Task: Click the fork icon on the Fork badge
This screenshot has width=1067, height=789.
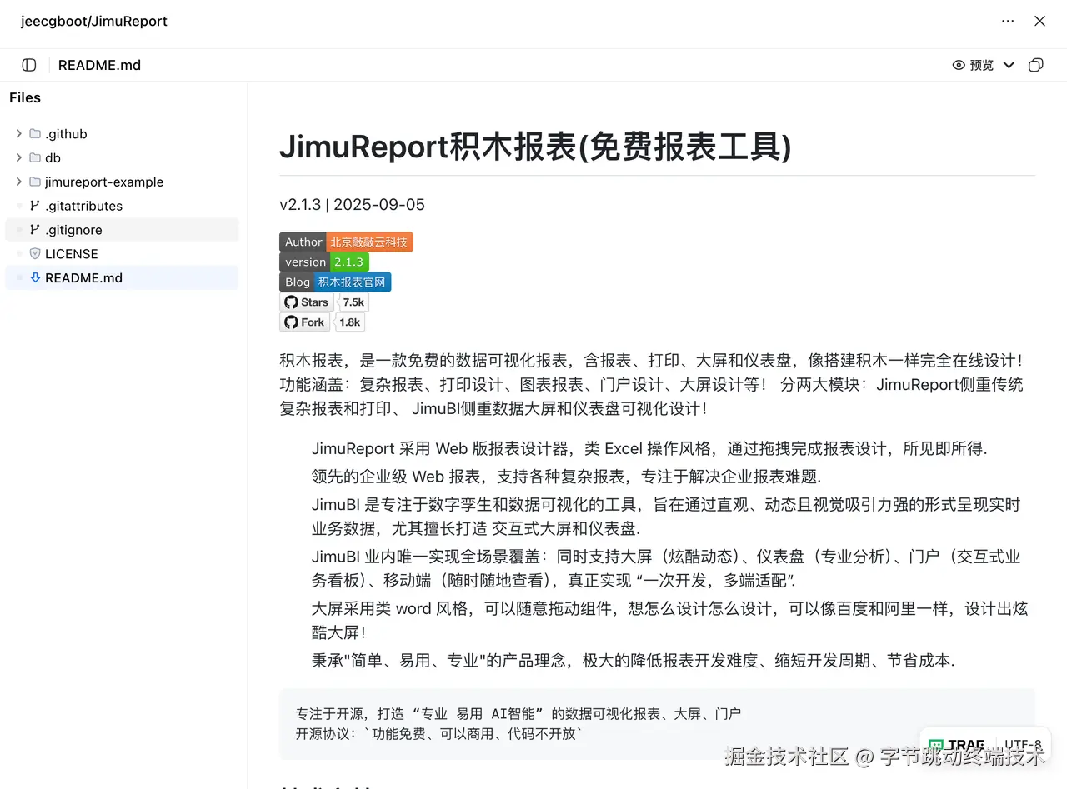Action: click(290, 322)
